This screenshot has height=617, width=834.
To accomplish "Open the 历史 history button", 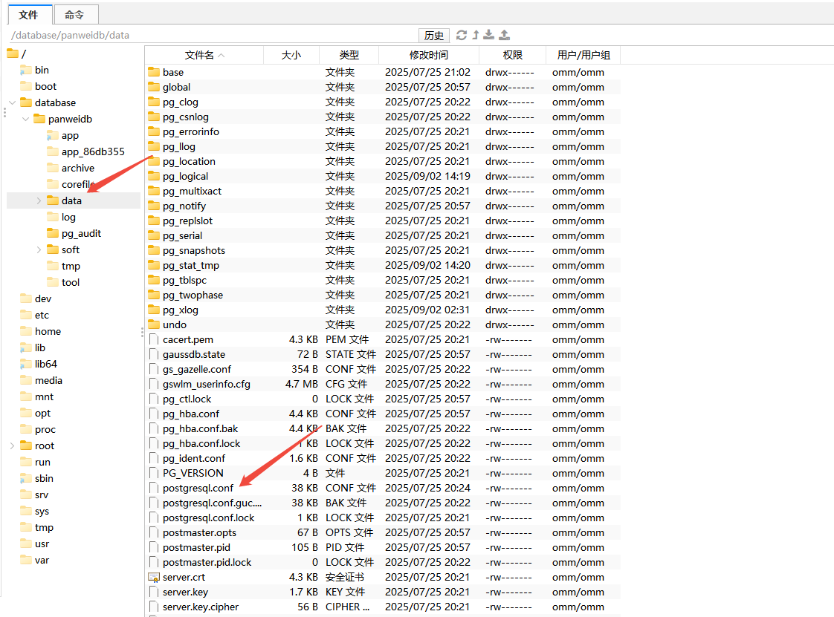I will [x=434, y=36].
